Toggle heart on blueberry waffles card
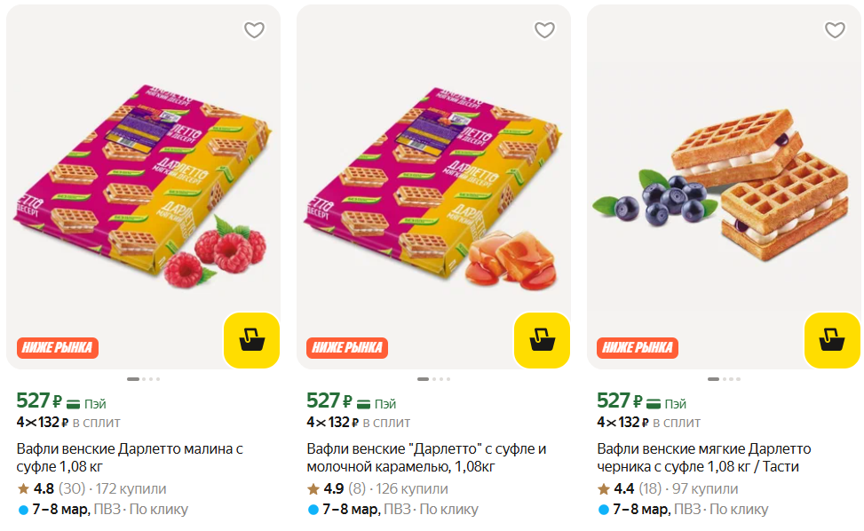The height and width of the screenshot is (531, 864). pos(835,30)
